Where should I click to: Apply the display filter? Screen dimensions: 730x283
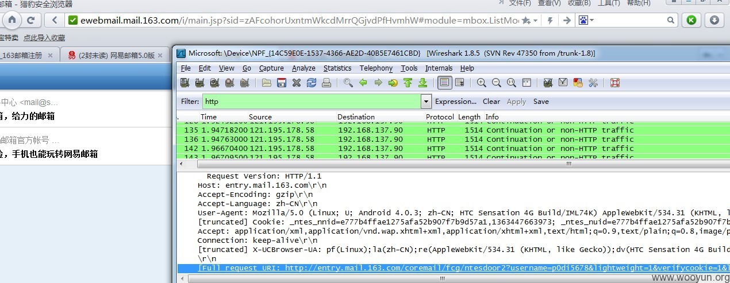point(516,102)
